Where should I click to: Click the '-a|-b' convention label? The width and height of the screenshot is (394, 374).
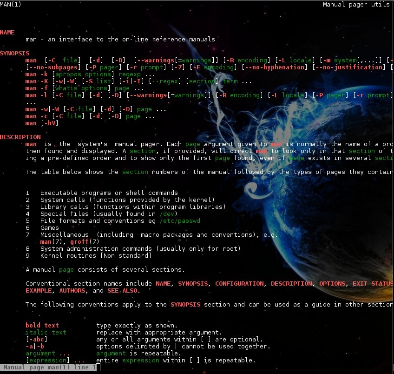pos(35,347)
